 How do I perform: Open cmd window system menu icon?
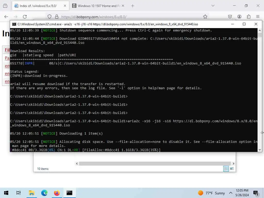(x=14, y=24)
